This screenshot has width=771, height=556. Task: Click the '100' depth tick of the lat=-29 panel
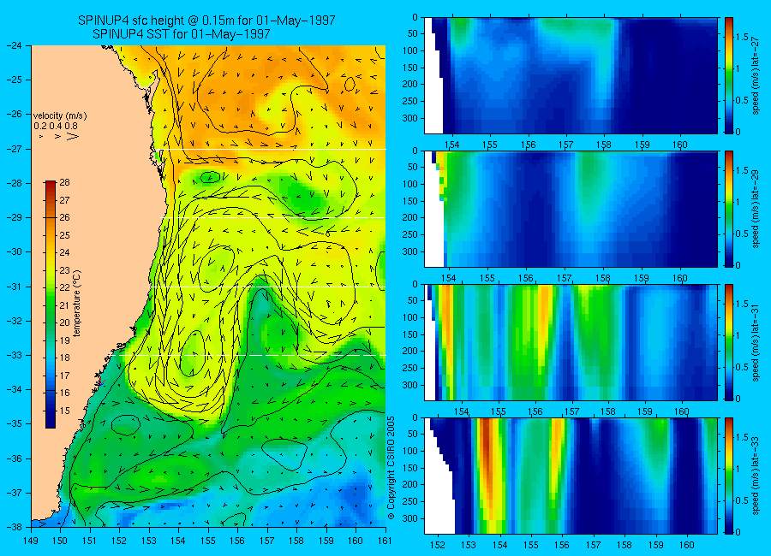click(x=409, y=184)
